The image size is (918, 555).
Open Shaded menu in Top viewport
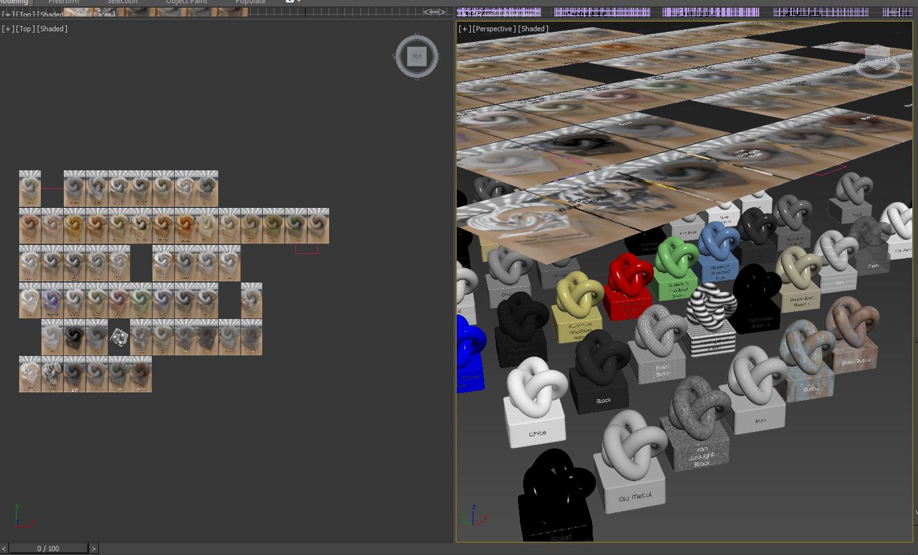coord(52,29)
